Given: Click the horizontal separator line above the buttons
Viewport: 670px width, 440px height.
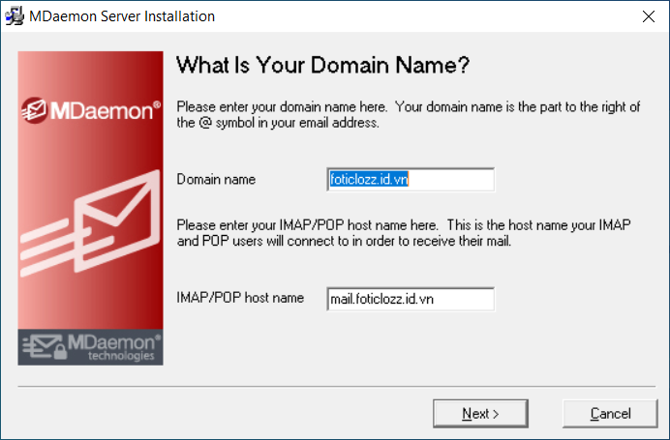Looking at the screenshot, I should [336, 387].
